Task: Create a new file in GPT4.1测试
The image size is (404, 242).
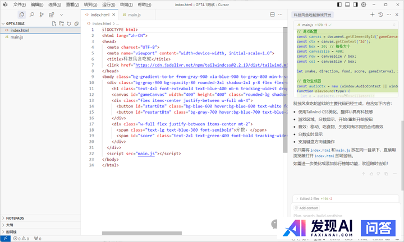Action: point(54,24)
